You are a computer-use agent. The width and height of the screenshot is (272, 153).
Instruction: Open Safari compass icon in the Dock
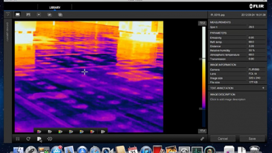[95, 150]
